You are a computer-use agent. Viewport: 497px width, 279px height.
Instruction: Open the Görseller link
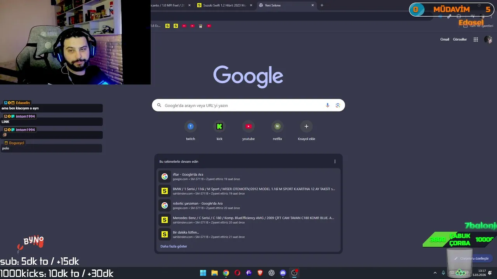coord(460,40)
